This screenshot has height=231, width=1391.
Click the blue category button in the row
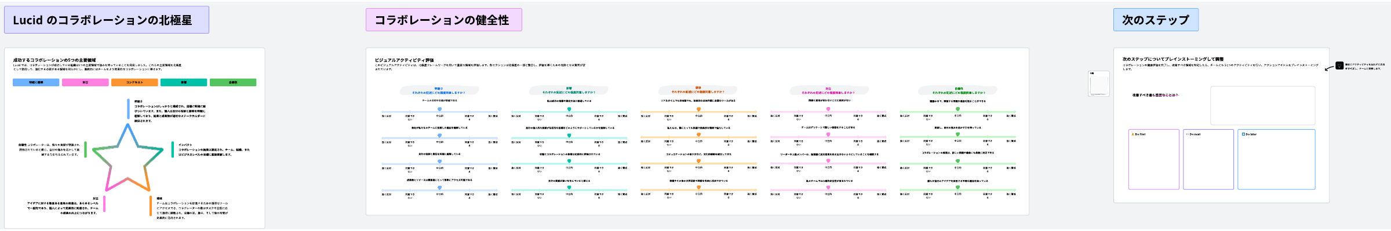36,82
